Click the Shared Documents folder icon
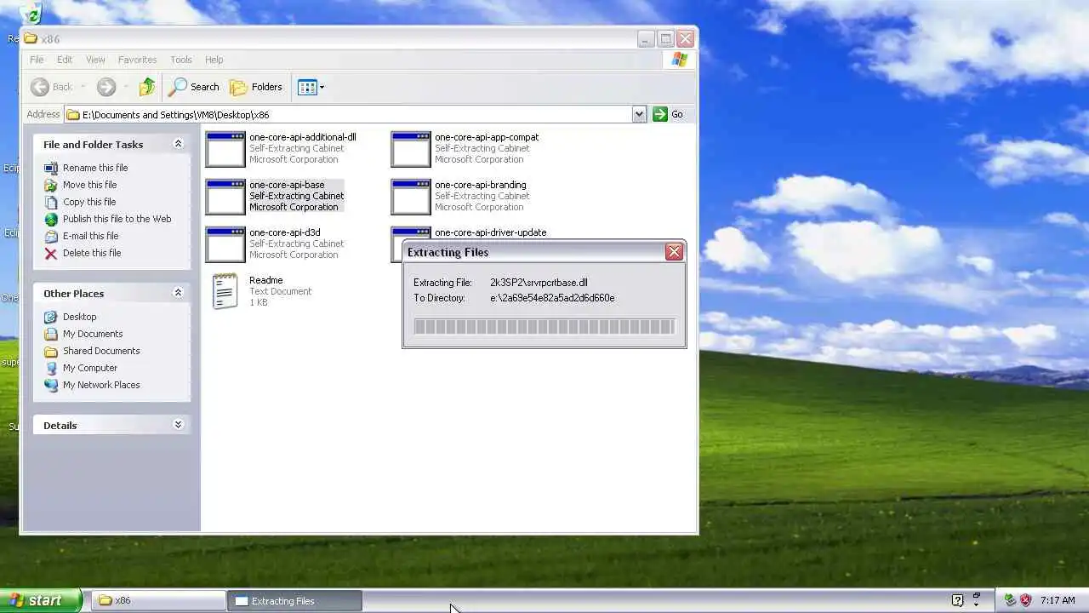 pos(51,351)
